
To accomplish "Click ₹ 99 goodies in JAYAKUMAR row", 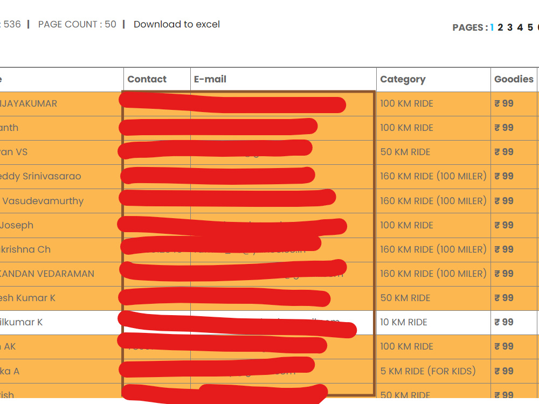I will (504, 103).
